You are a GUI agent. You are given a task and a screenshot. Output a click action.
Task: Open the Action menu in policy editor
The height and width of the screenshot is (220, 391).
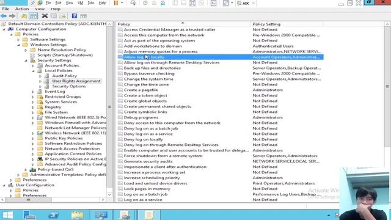pyautogui.click(x=22, y=9)
